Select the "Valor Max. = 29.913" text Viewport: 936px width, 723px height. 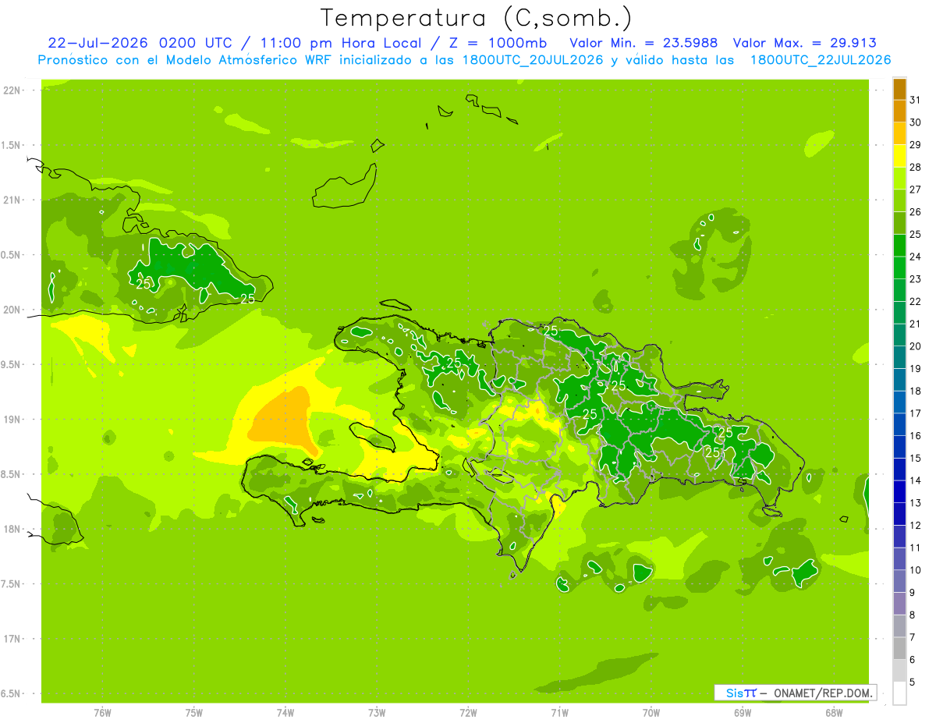(803, 43)
